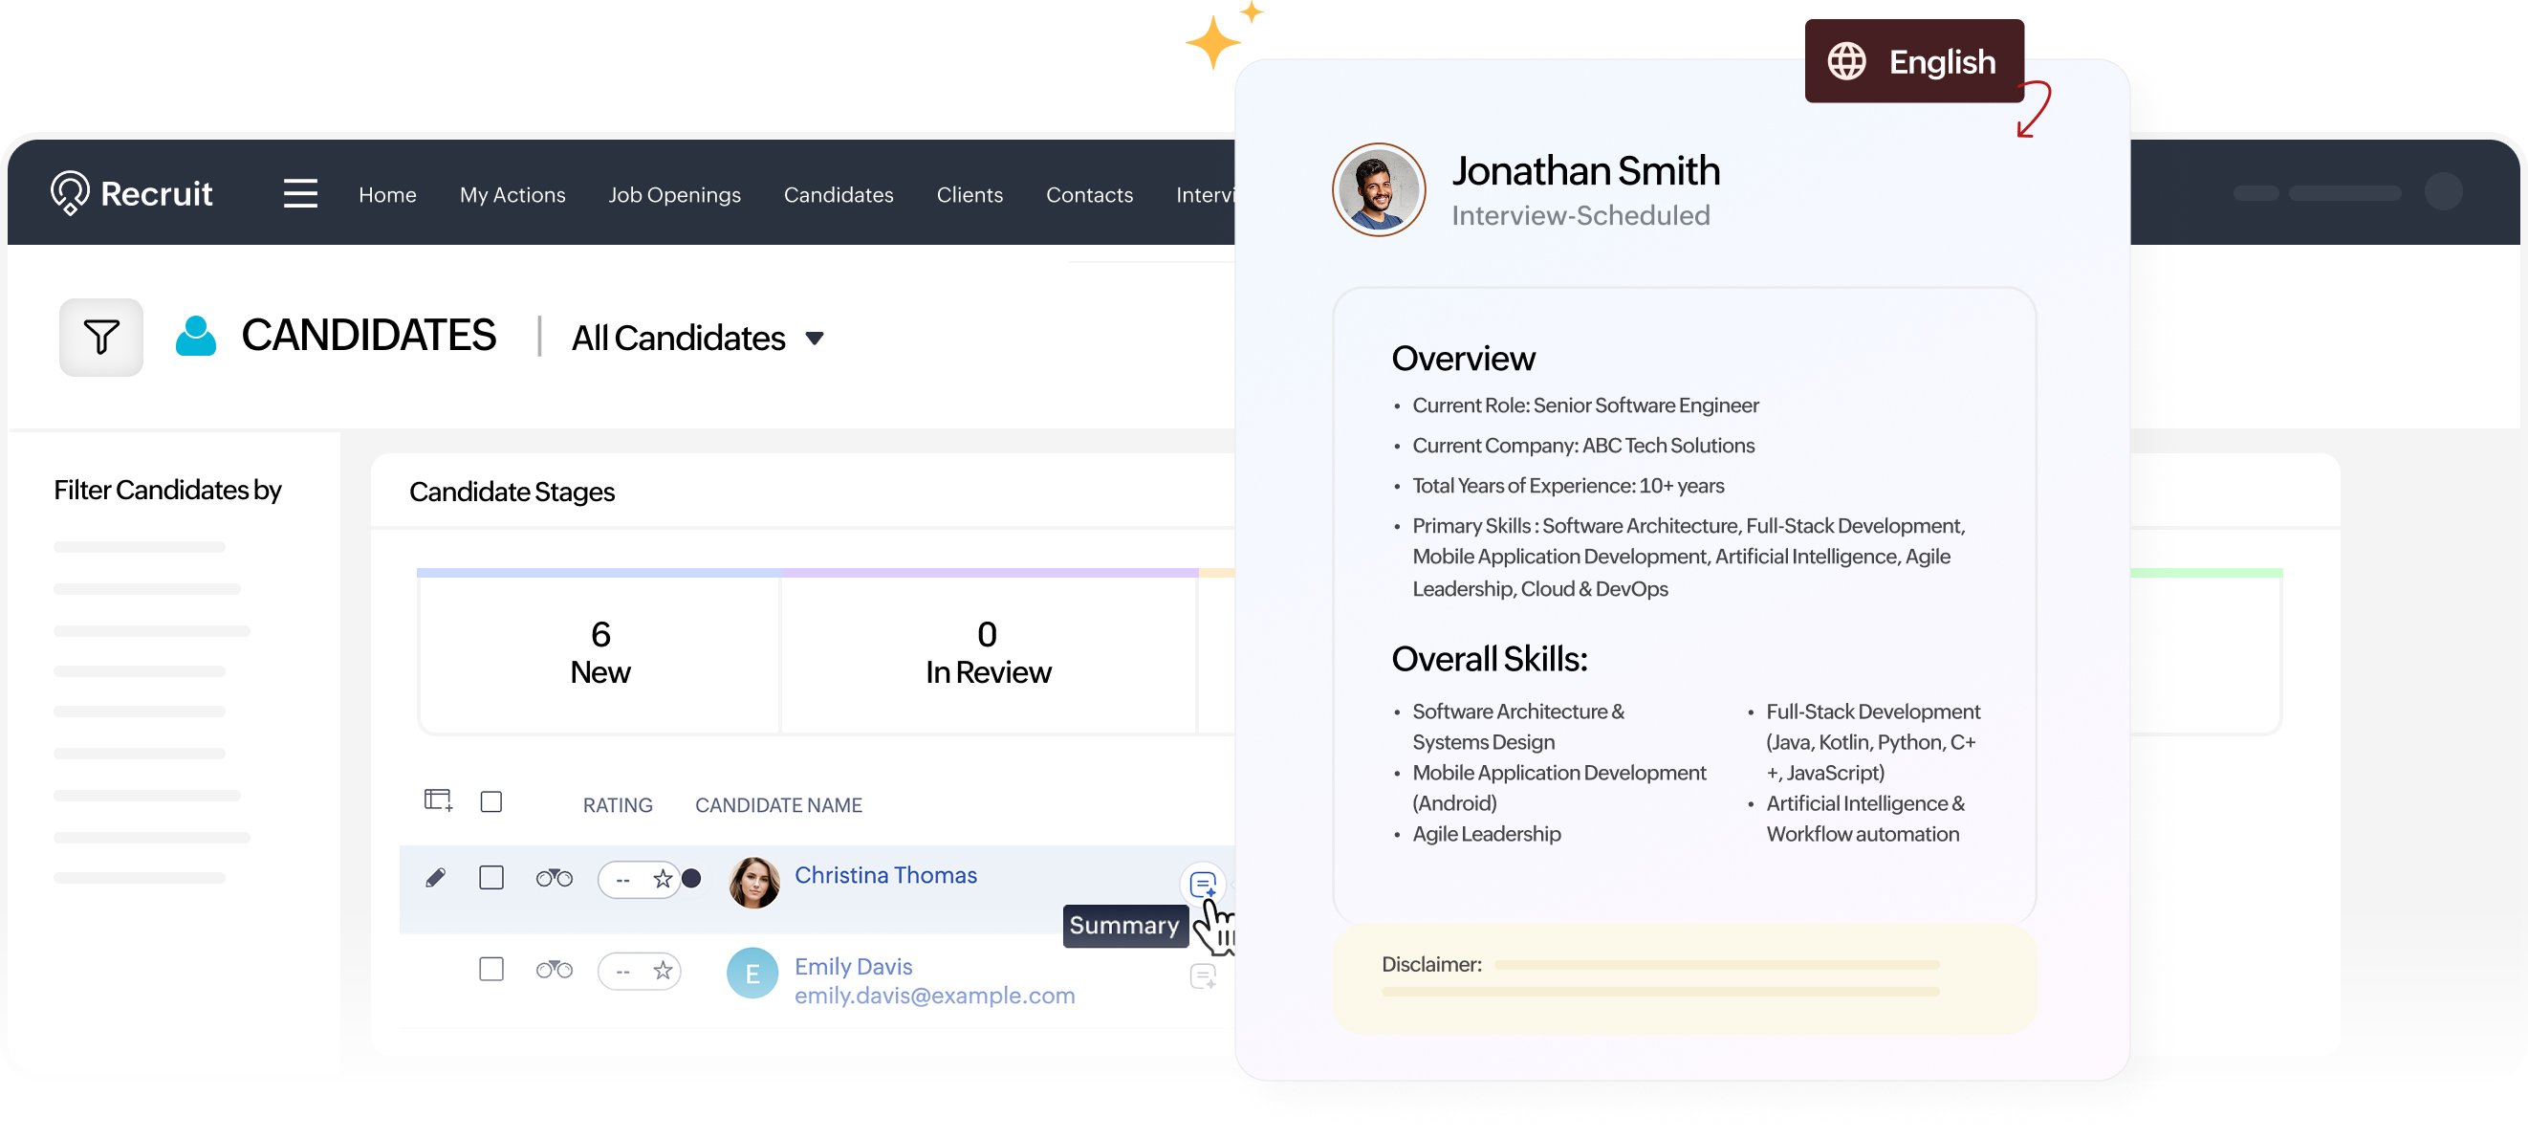Open the table column settings icon
The width and height of the screenshot is (2528, 1139).
438,800
